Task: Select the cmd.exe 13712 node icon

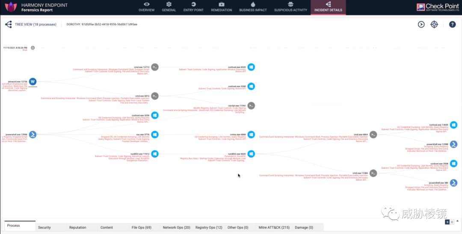Action: (155, 67)
